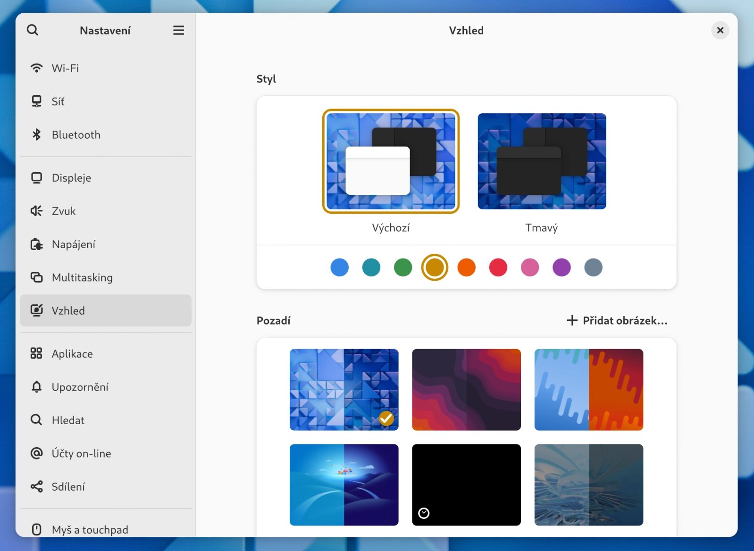The width and height of the screenshot is (754, 551).
Task: Go to Účty on-line settings
Action: pyautogui.click(x=106, y=453)
